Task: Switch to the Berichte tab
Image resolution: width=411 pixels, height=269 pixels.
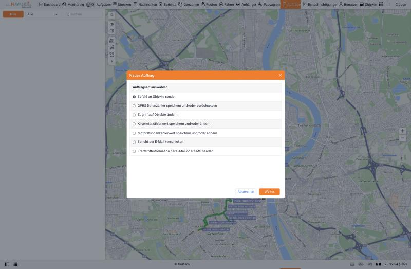Action: 167,5
